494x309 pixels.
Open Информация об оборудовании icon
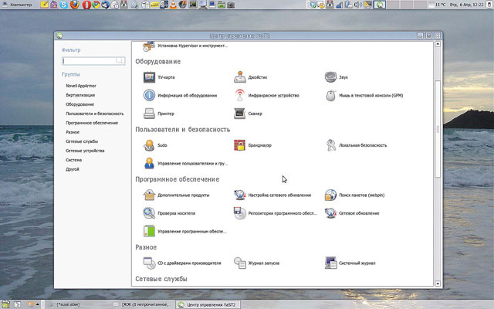point(149,95)
